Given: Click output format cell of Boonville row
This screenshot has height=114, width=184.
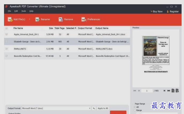Looking at the screenshot, I should click(86, 56).
